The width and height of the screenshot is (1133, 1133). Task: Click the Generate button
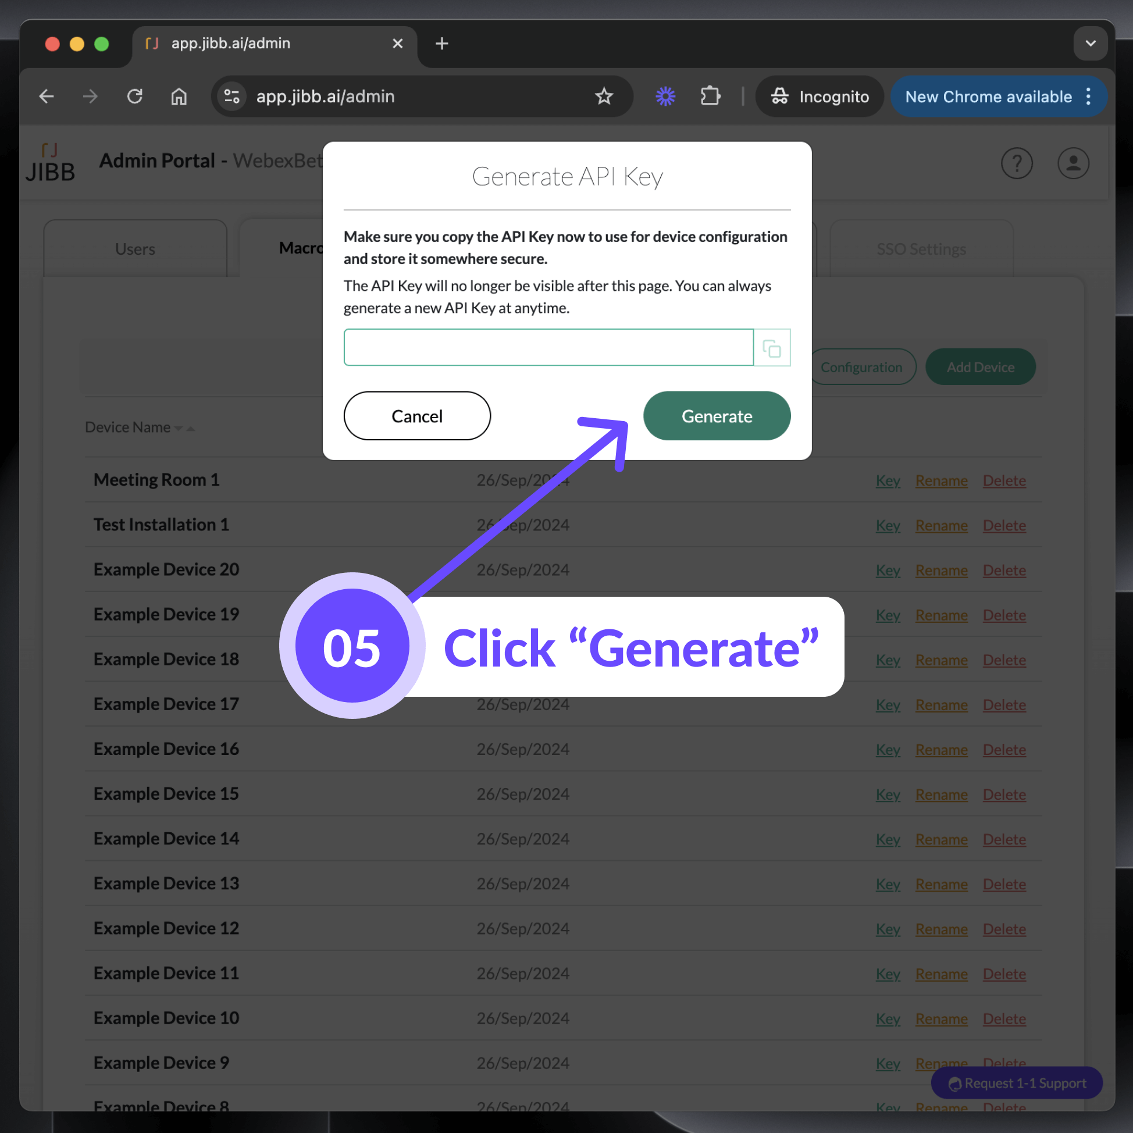click(717, 416)
